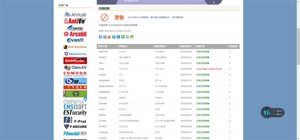Open the ClamAV vendor logo
This screenshot has width=300, height=140.
pos(75,67)
